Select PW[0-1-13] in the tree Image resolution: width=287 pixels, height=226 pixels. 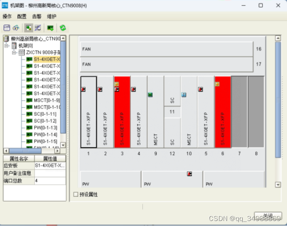point(46,128)
